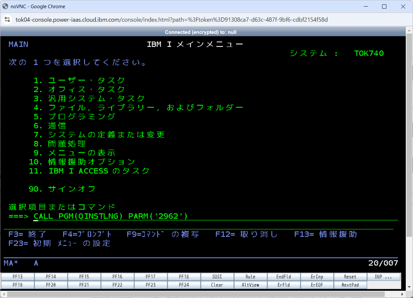Click the ErInp keypad button
The height and width of the screenshot is (298, 413).
coord(317,277)
